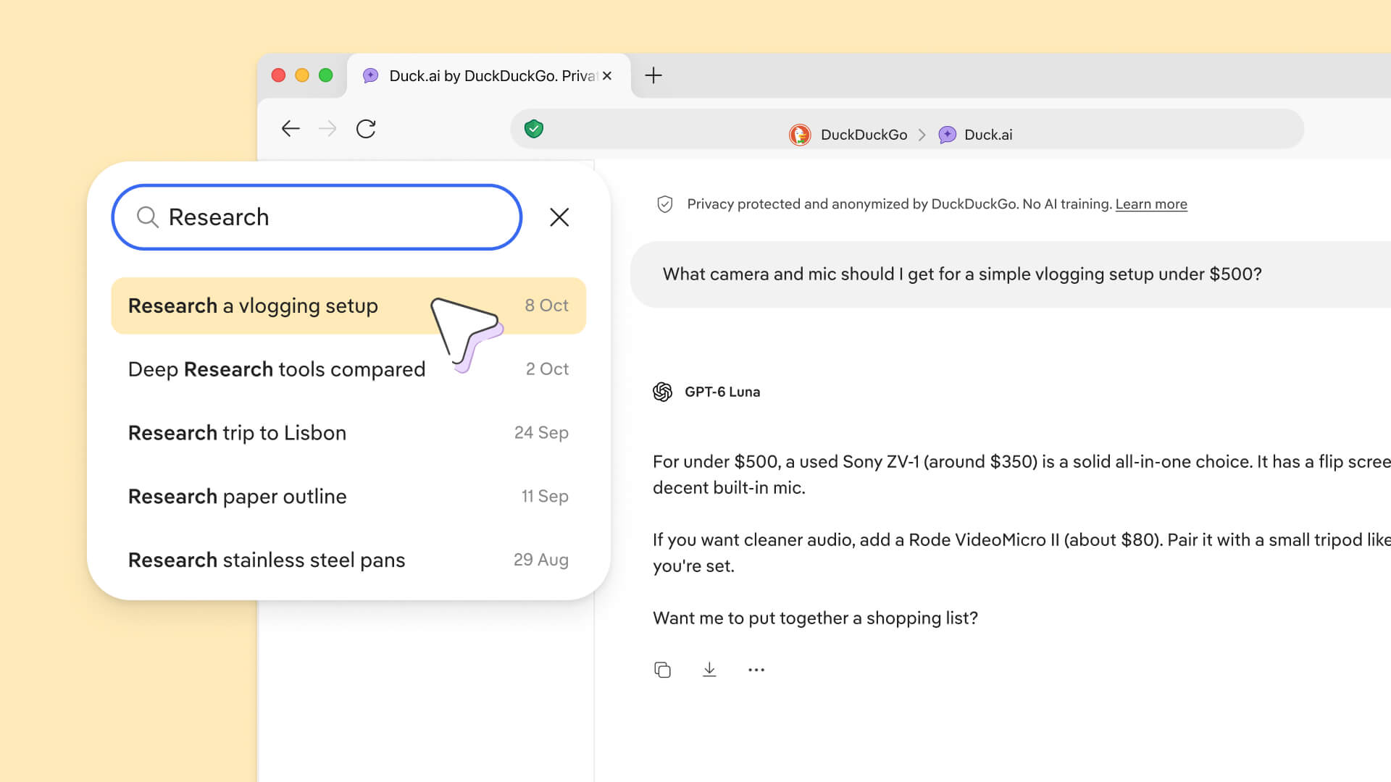This screenshot has height=782, width=1391.
Task: Focus the Research search field
Action: (317, 217)
